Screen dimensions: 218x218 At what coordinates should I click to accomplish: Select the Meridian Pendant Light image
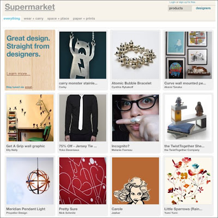point(30,181)
